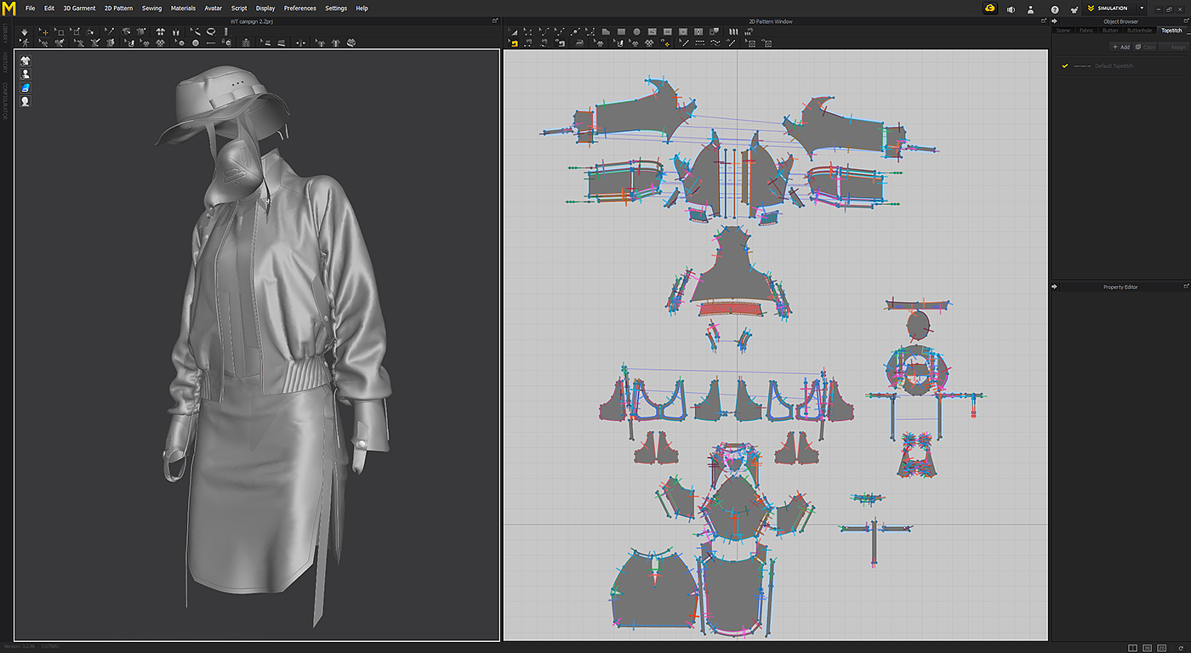Switch to the Fabric tab
Screen dimensions: 1191x653
[x=1086, y=30]
